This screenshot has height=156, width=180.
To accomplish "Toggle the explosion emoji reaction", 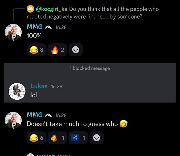I will tap(57, 138).
